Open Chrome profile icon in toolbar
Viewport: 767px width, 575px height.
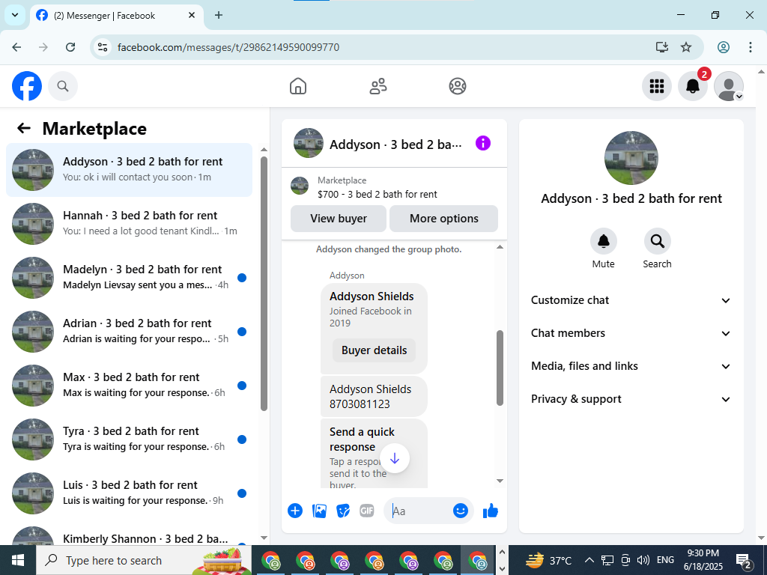coord(724,47)
